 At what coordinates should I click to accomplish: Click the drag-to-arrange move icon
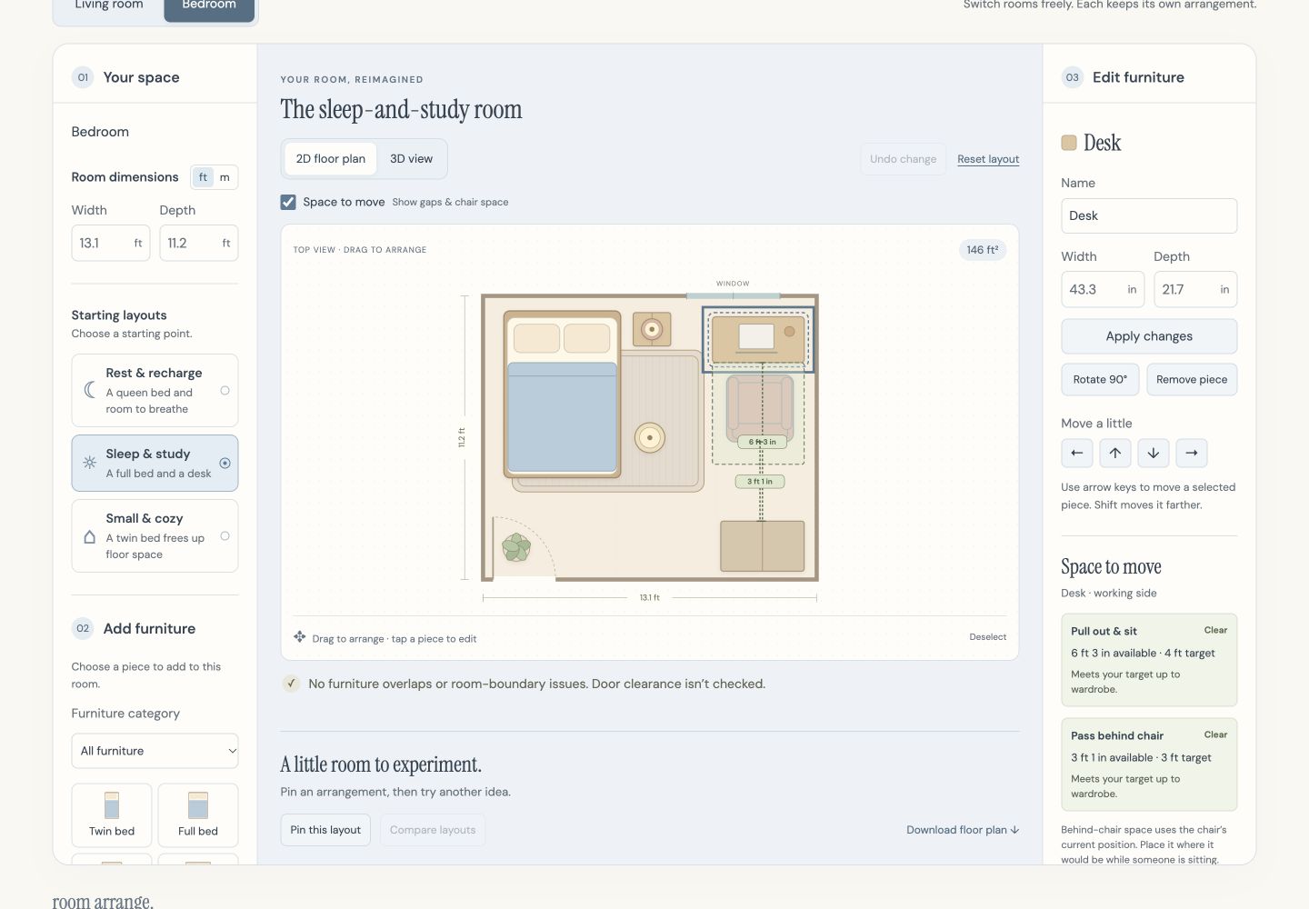pyautogui.click(x=299, y=637)
